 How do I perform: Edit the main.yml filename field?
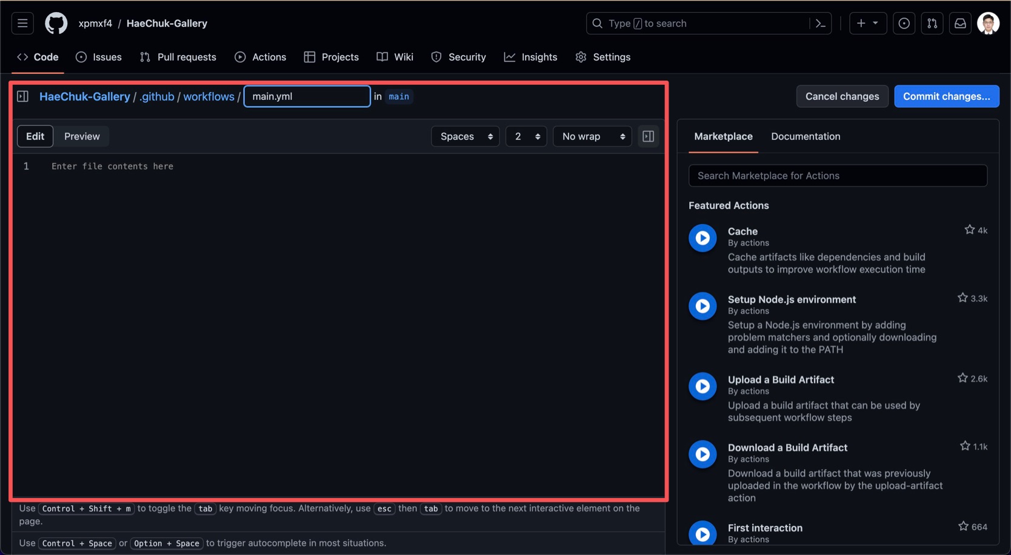coord(307,96)
